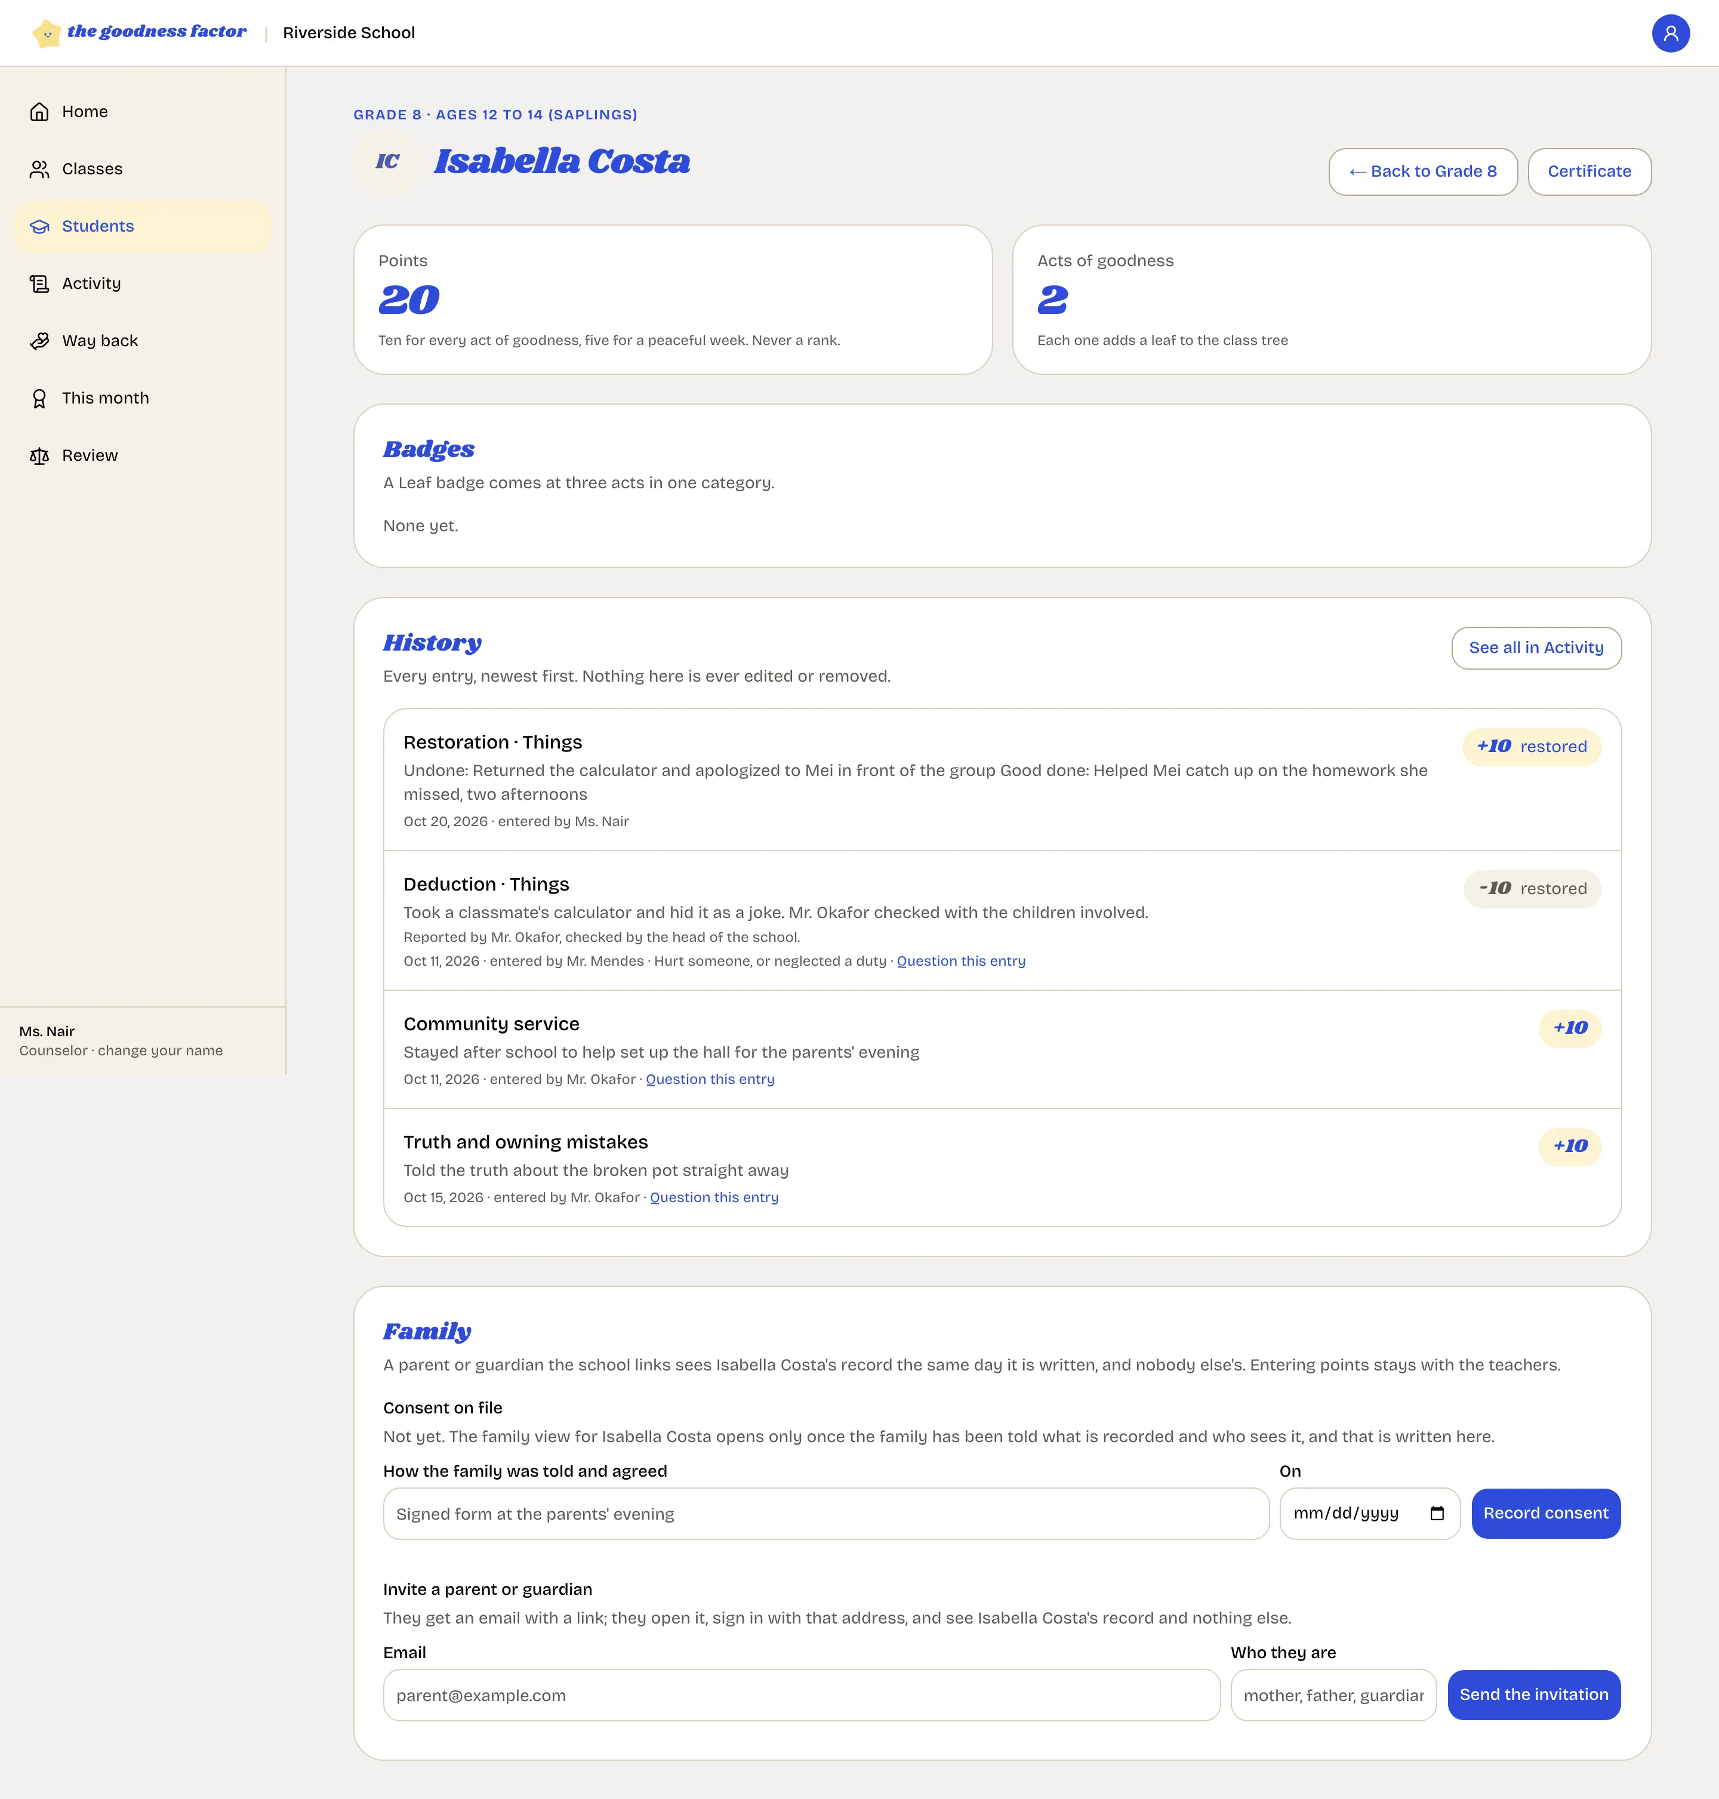The image size is (1719, 1799).
Task: Open the user profile avatar icon
Action: pos(1669,33)
